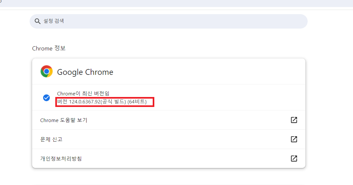This screenshot has width=353, height=185.
Task: Click the blue update checkmark icon
Action: (46, 98)
